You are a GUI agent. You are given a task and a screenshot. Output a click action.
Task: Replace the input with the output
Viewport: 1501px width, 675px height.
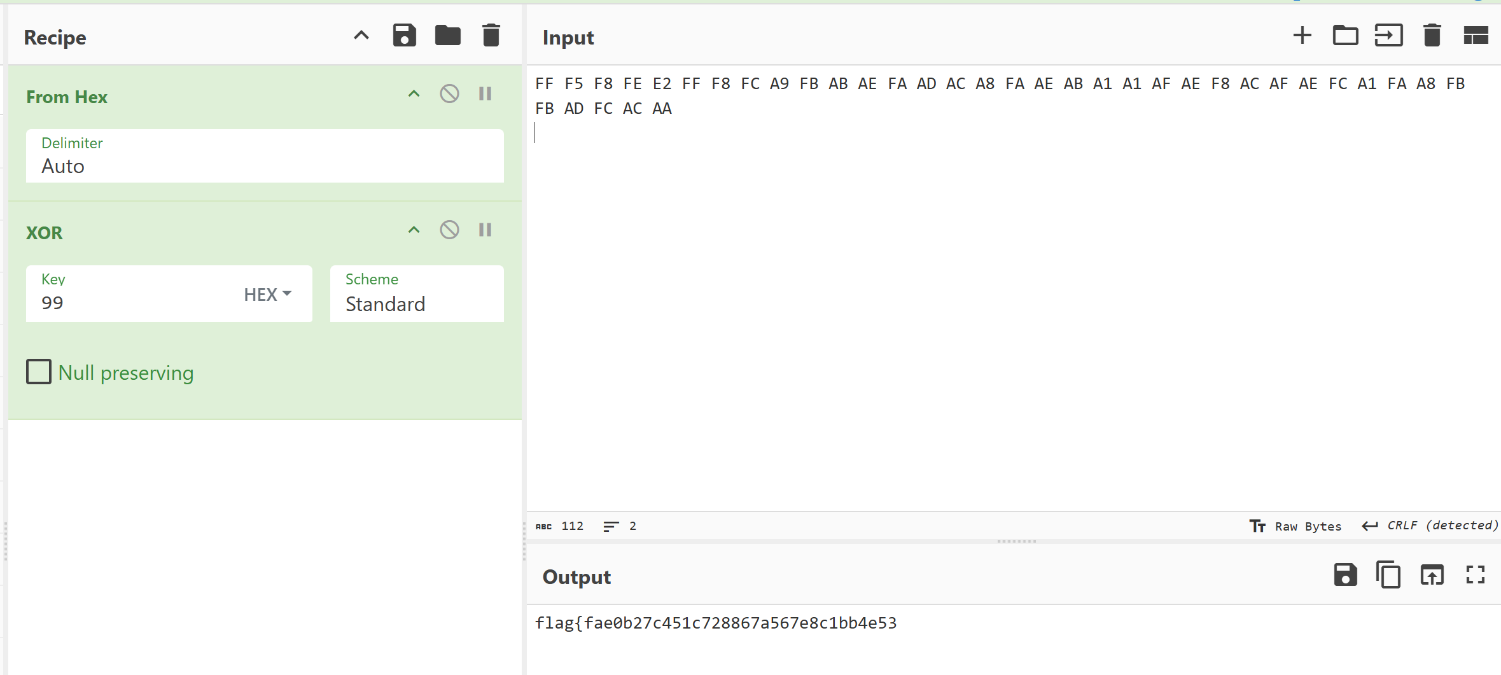pos(1432,575)
